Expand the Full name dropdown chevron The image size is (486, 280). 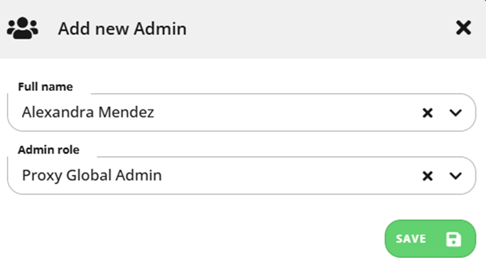point(455,113)
